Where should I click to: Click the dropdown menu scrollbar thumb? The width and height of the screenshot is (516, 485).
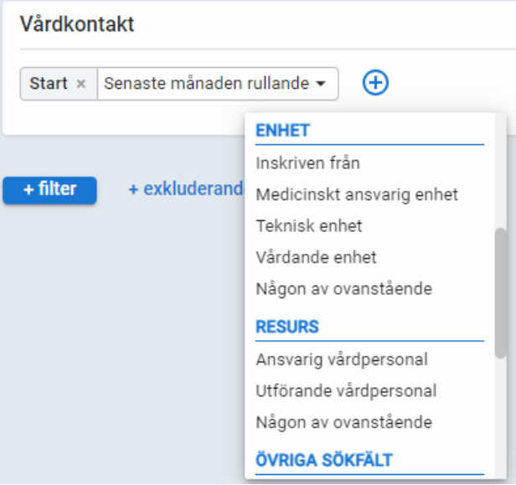point(500,293)
